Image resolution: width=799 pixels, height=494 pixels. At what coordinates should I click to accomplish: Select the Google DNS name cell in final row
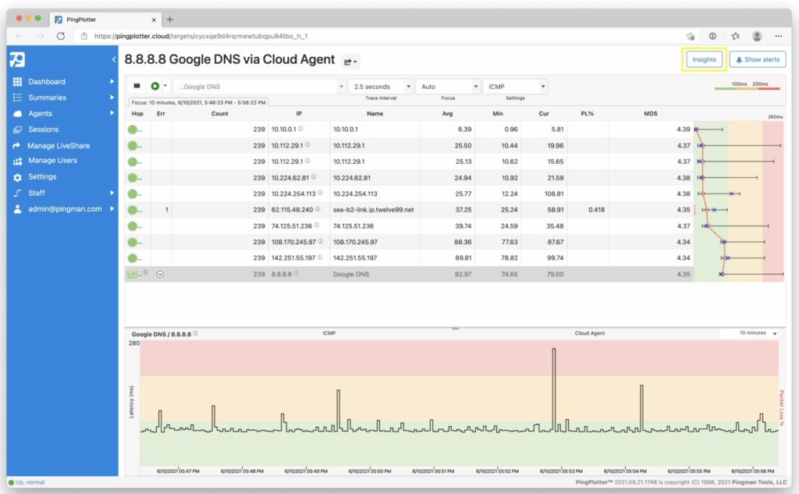tap(351, 274)
